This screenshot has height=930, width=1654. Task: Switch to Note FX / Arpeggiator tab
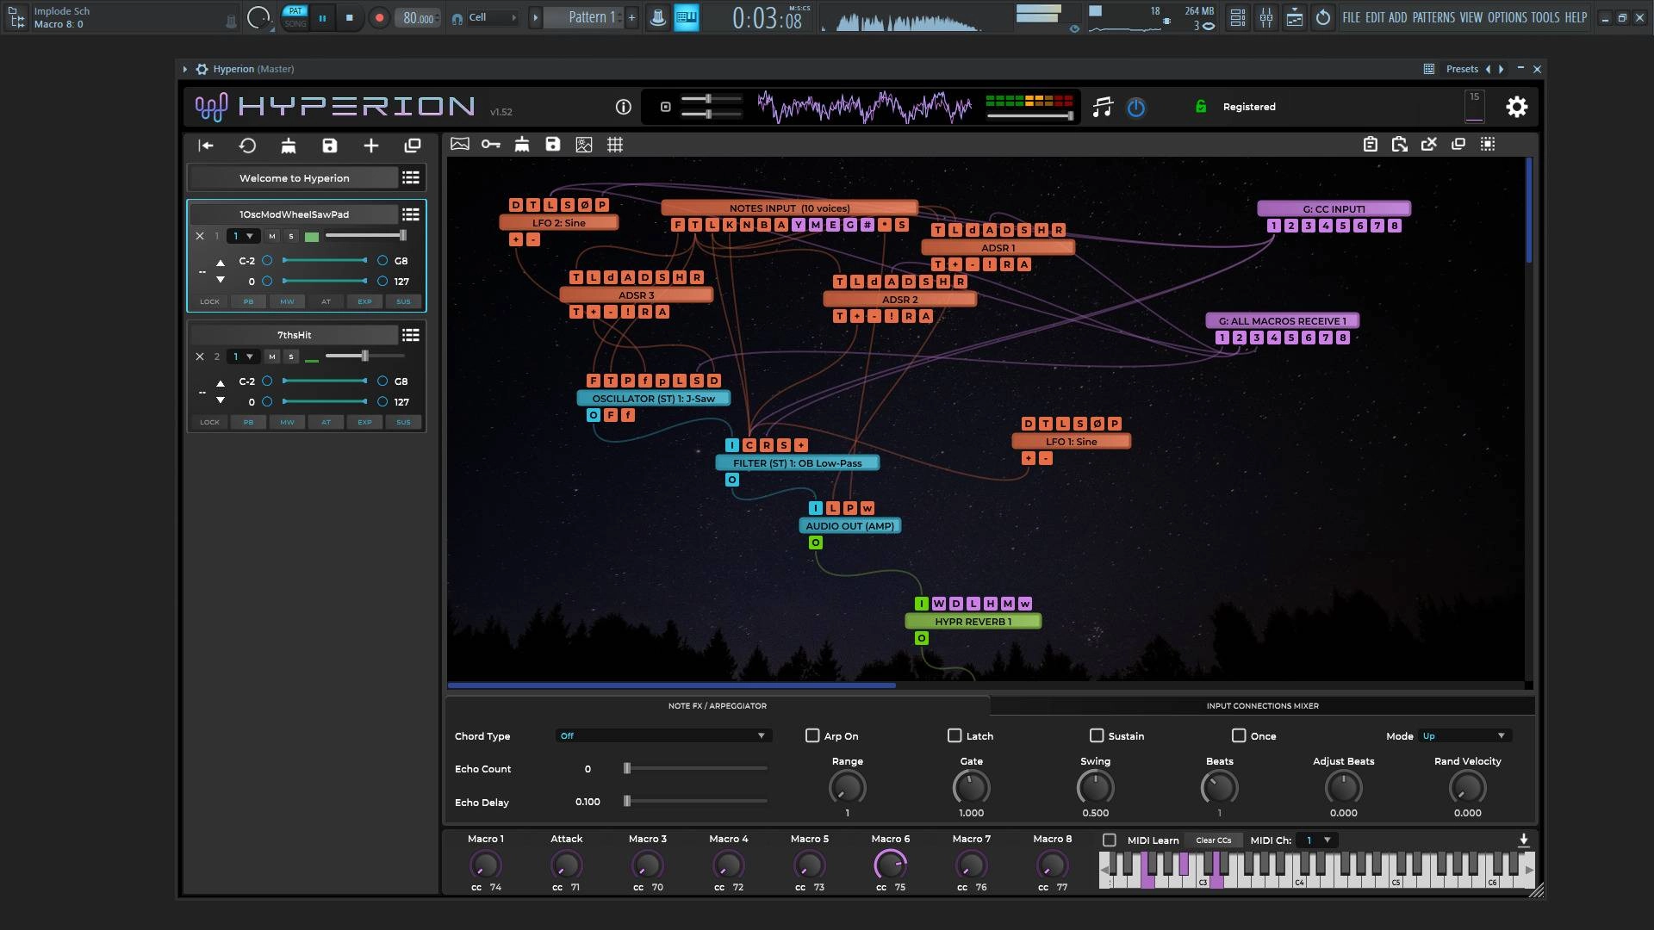pos(717,705)
